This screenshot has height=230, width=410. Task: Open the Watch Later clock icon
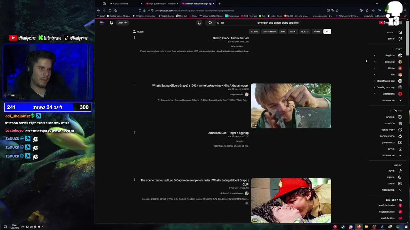point(400,130)
